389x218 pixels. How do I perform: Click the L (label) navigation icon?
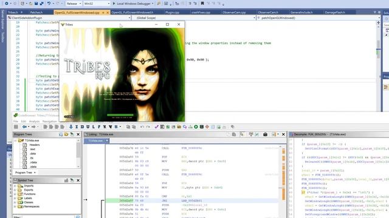click(x=93, y=127)
